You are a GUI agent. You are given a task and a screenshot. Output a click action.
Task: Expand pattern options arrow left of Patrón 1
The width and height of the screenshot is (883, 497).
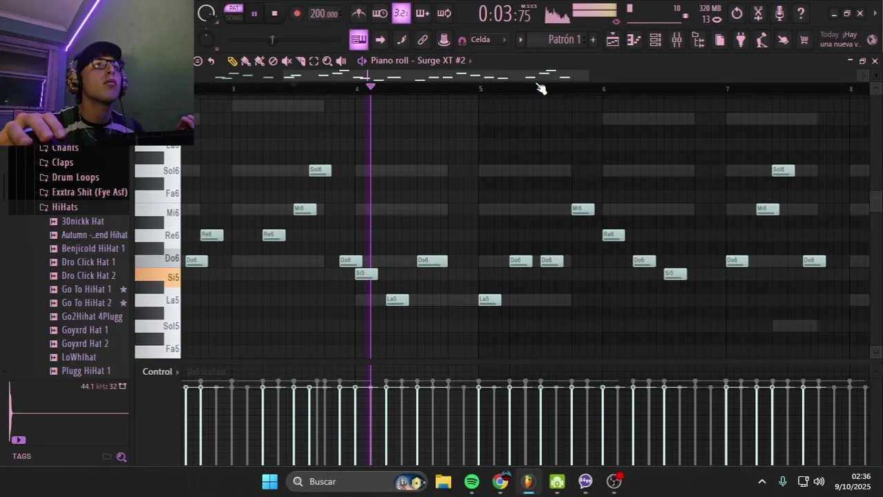[521, 39]
